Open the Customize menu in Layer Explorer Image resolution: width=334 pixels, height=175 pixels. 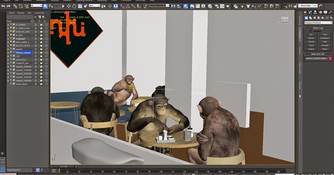[39, 13]
